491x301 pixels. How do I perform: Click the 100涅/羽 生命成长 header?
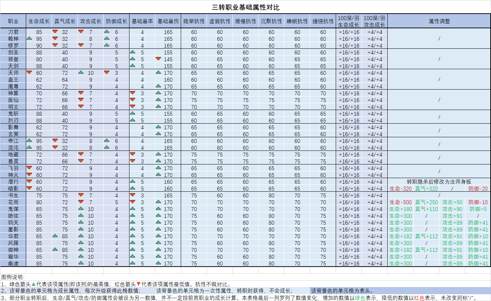point(349,21)
